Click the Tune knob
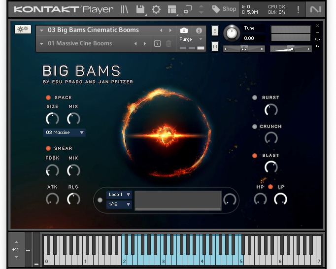The image size is (336, 269). tap(232, 33)
